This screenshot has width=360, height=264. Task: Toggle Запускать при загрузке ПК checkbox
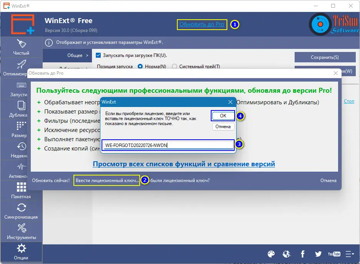point(98,55)
